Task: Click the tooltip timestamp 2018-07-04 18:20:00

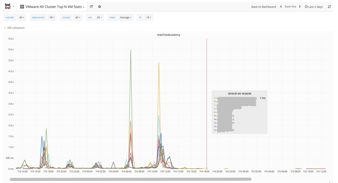Action: point(240,94)
